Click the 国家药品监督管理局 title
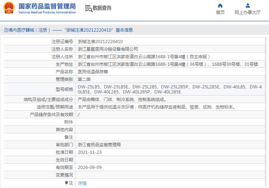 pos(47,6)
